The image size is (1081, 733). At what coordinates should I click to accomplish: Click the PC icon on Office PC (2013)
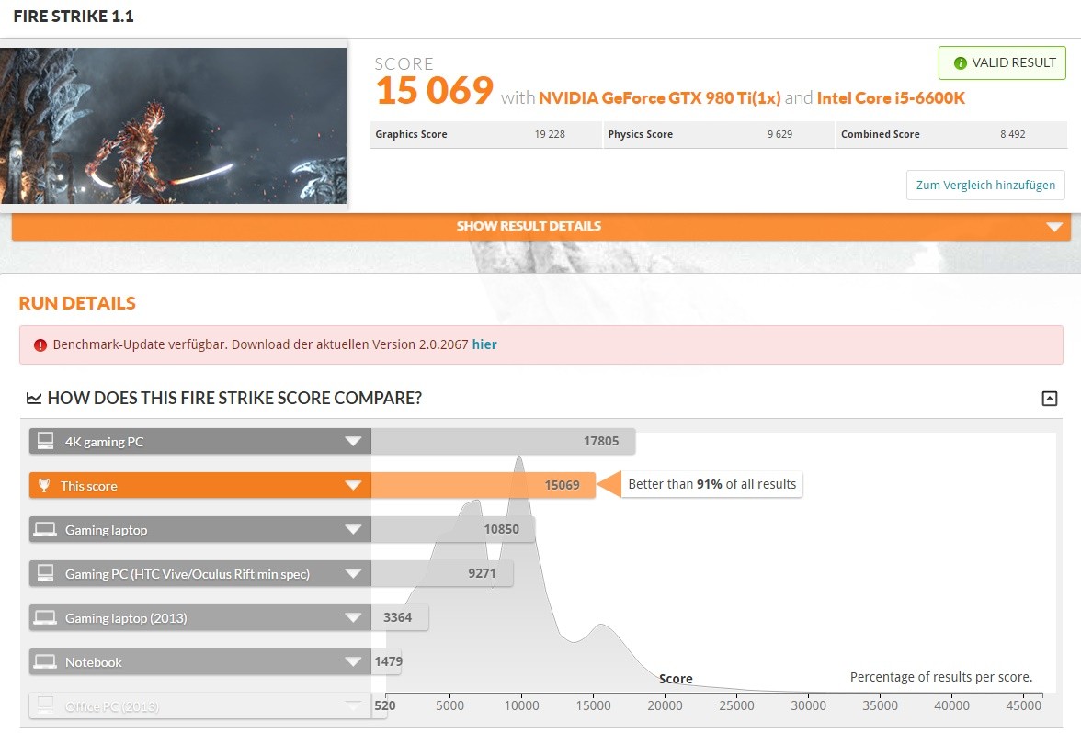46,704
